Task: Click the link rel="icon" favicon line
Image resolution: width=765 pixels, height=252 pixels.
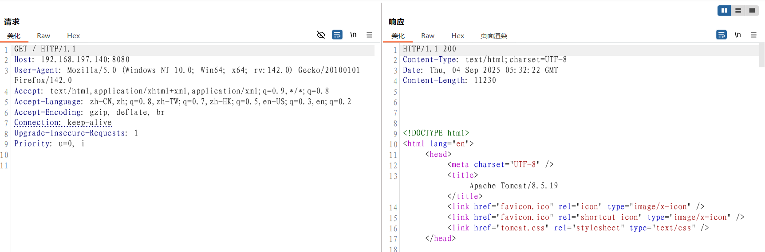Action: 576,207
